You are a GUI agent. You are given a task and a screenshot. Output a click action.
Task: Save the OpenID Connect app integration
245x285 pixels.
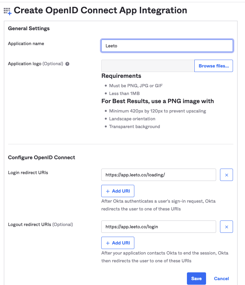[x=196, y=279]
